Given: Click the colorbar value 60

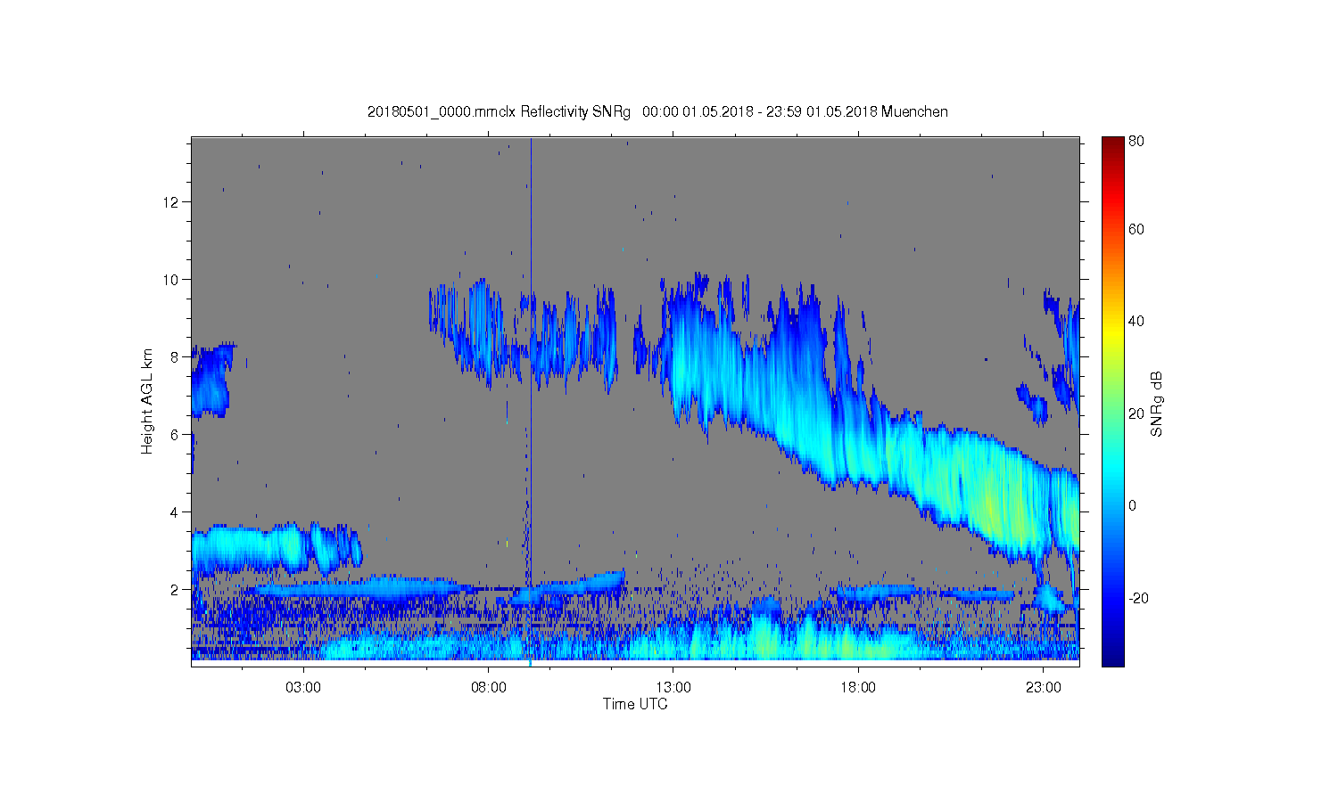Looking at the screenshot, I should (1136, 229).
